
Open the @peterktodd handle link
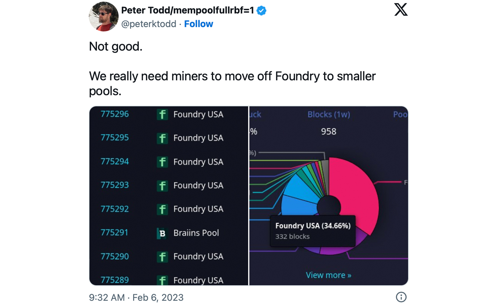tap(148, 24)
